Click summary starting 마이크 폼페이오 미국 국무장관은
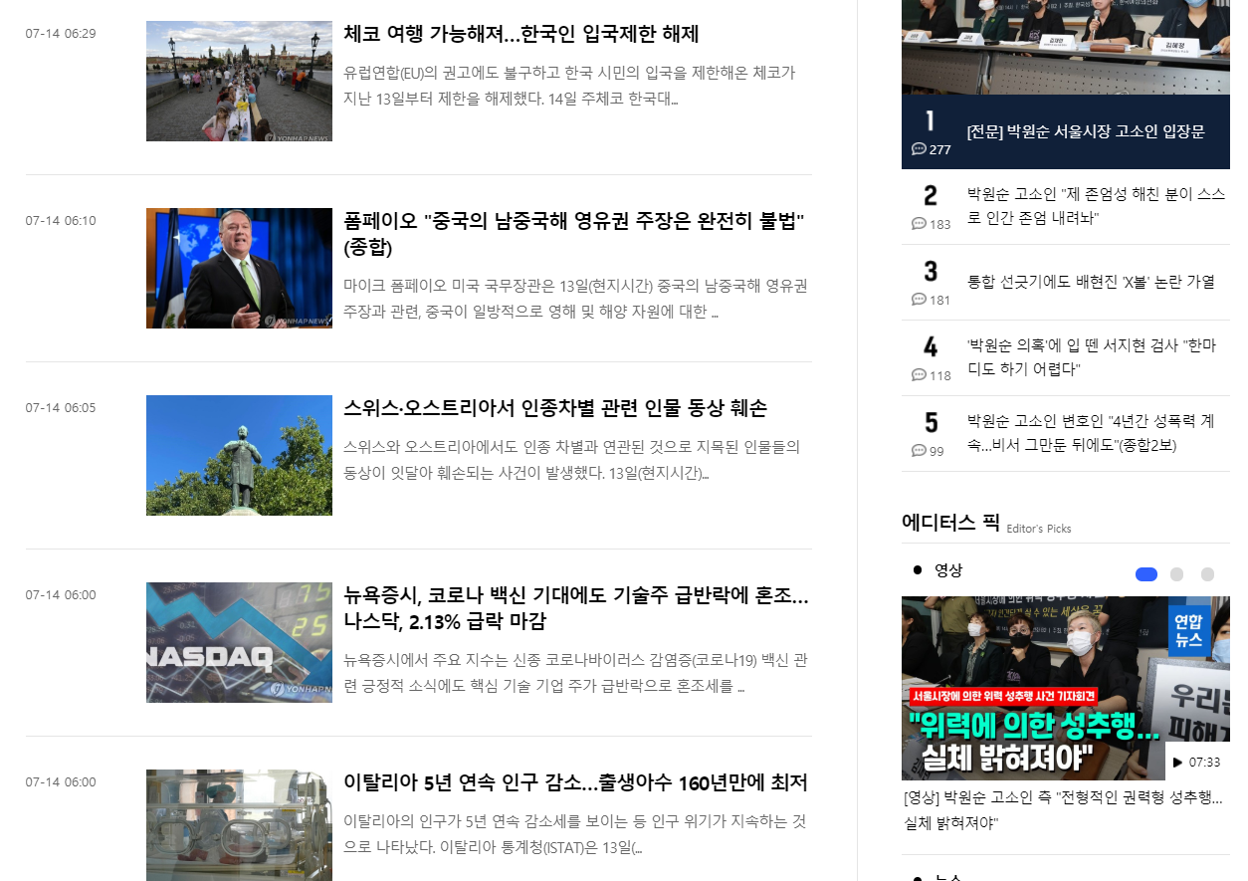The width and height of the screenshot is (1248, 881). 575,299
